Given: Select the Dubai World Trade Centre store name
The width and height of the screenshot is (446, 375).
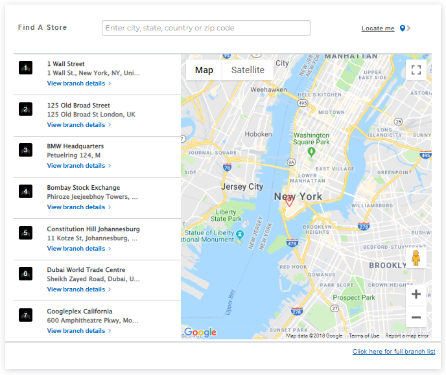Looking at the screenshot, I should [86, 270].
